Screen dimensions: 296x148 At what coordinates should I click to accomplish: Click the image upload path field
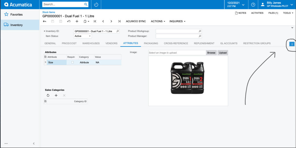pyautogui.click(x=177, y=53)
